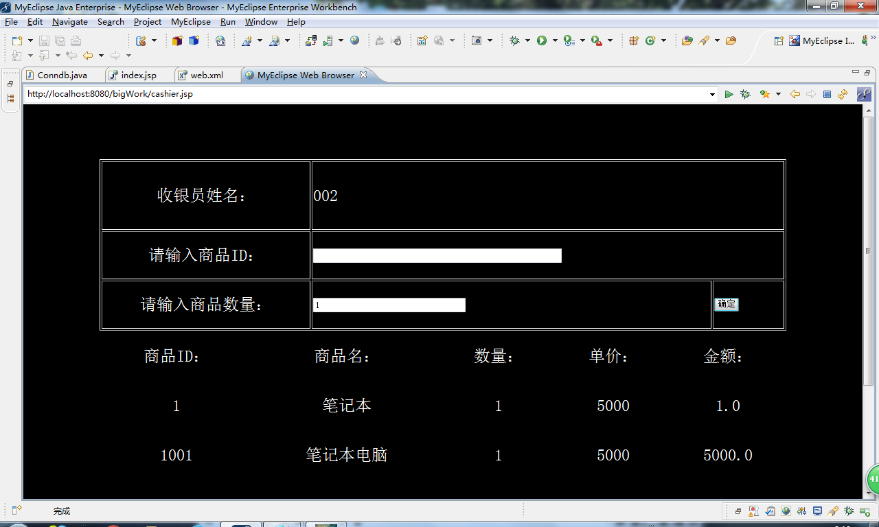
Task: Click the browser Back yellow arrow
Action: pos(795,95)
